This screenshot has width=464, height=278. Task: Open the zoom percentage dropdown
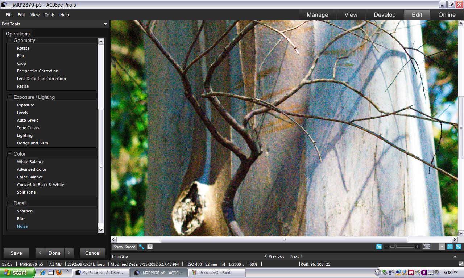pos(442,247)
